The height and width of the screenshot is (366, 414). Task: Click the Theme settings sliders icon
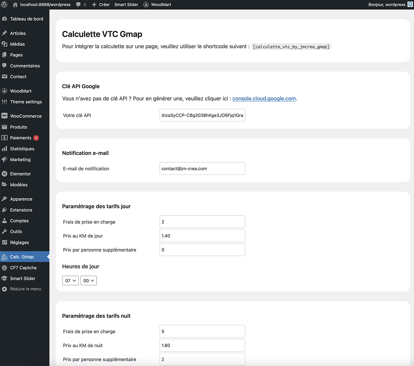[x=4, y=102]
